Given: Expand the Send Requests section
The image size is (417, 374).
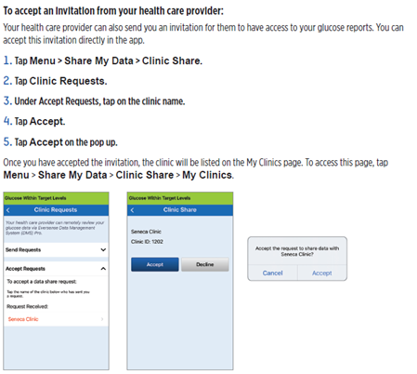Looking at the screenshot, I should click(x=103, y=249).
